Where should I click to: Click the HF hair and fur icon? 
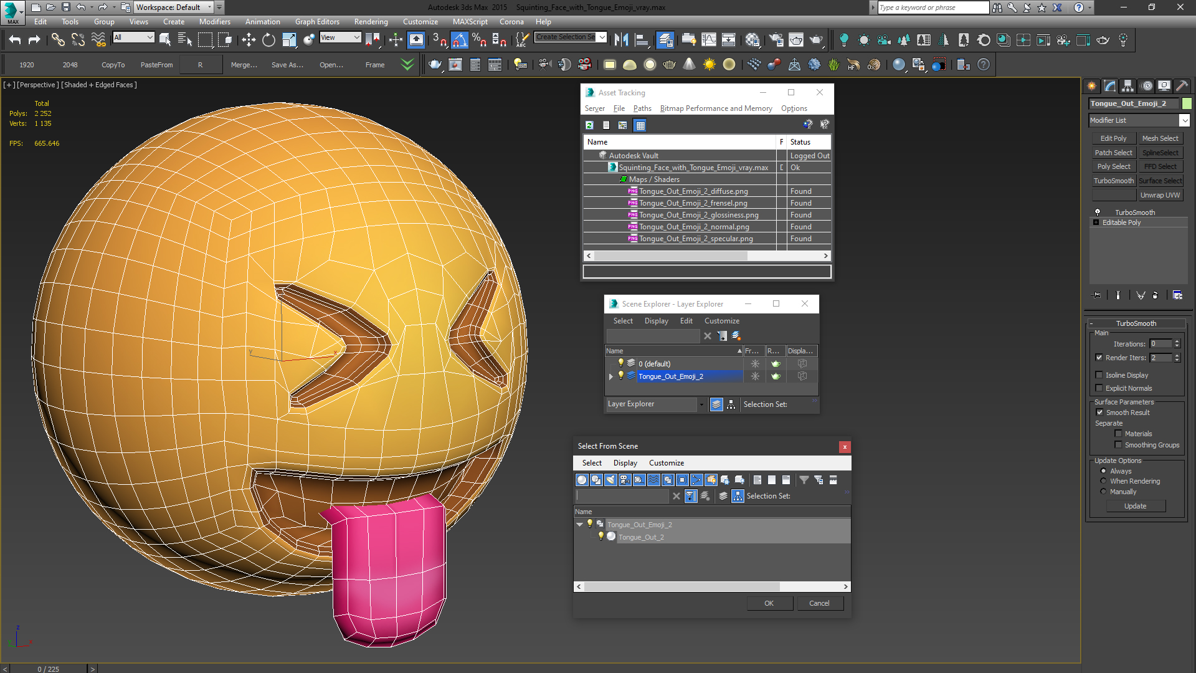click(x=853, y=64)
